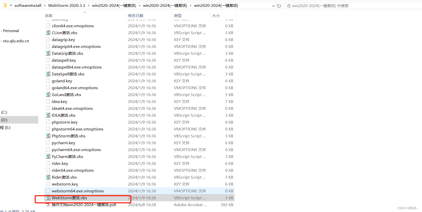
Task: Open Personal item in navigation pane
Action: click(11, 31)
